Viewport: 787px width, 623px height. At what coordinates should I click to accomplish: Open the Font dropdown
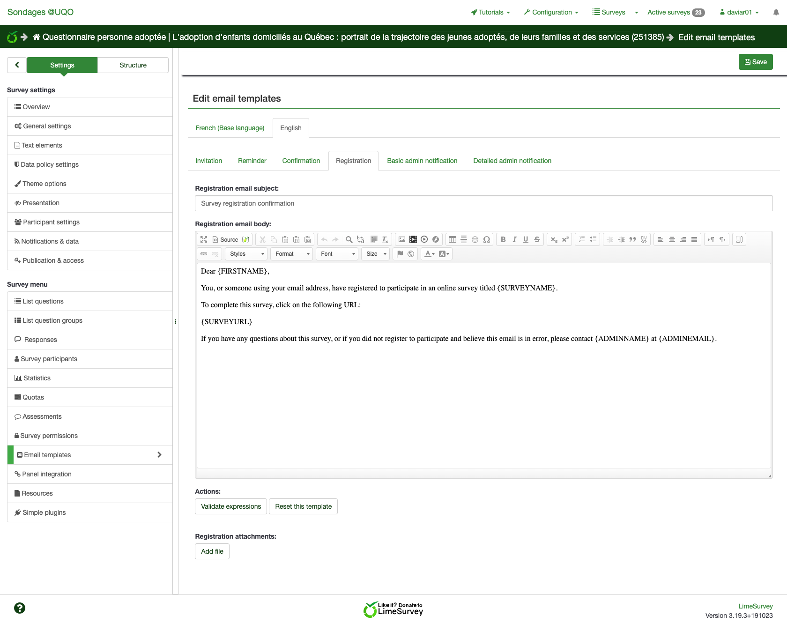coord(337,254)
